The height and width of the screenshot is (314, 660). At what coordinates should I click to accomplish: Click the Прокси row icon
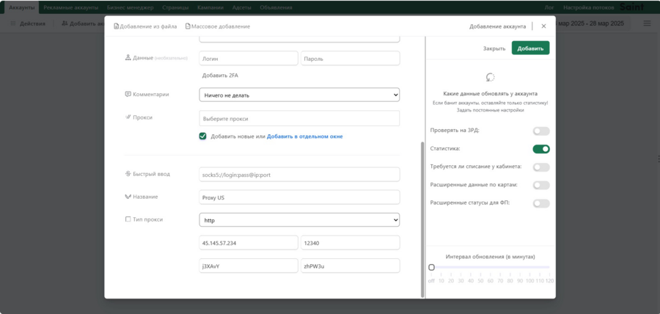128,117
